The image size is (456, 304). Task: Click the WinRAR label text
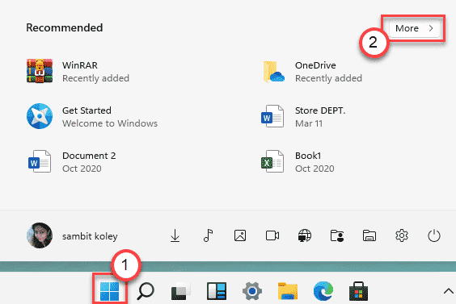point(80,65)
